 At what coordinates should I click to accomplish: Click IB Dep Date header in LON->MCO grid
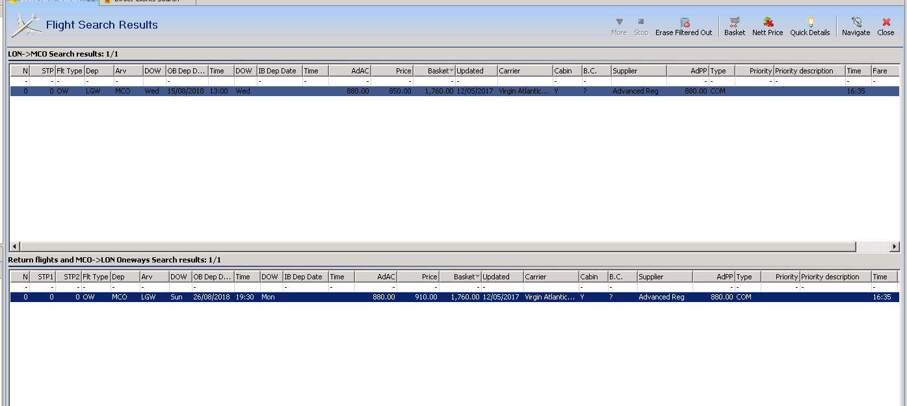coord(280,71)
